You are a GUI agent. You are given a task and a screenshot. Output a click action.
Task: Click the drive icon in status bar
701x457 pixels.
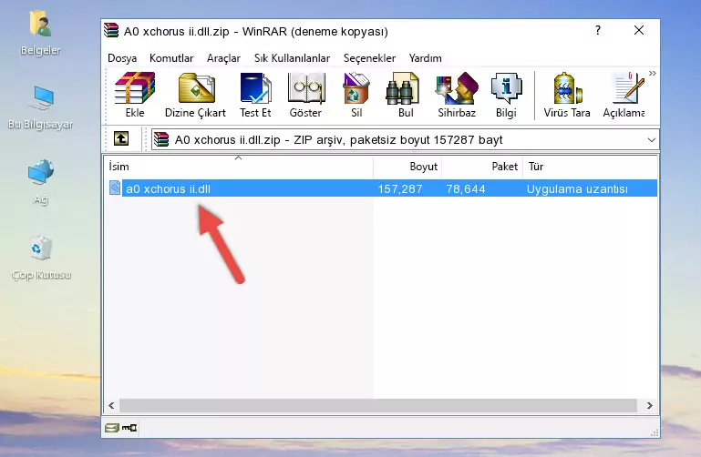pos(112,428)
